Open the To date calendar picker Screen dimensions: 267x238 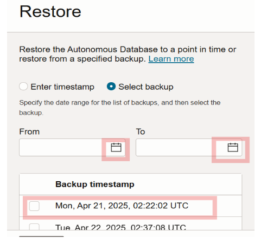coord(233,148)
